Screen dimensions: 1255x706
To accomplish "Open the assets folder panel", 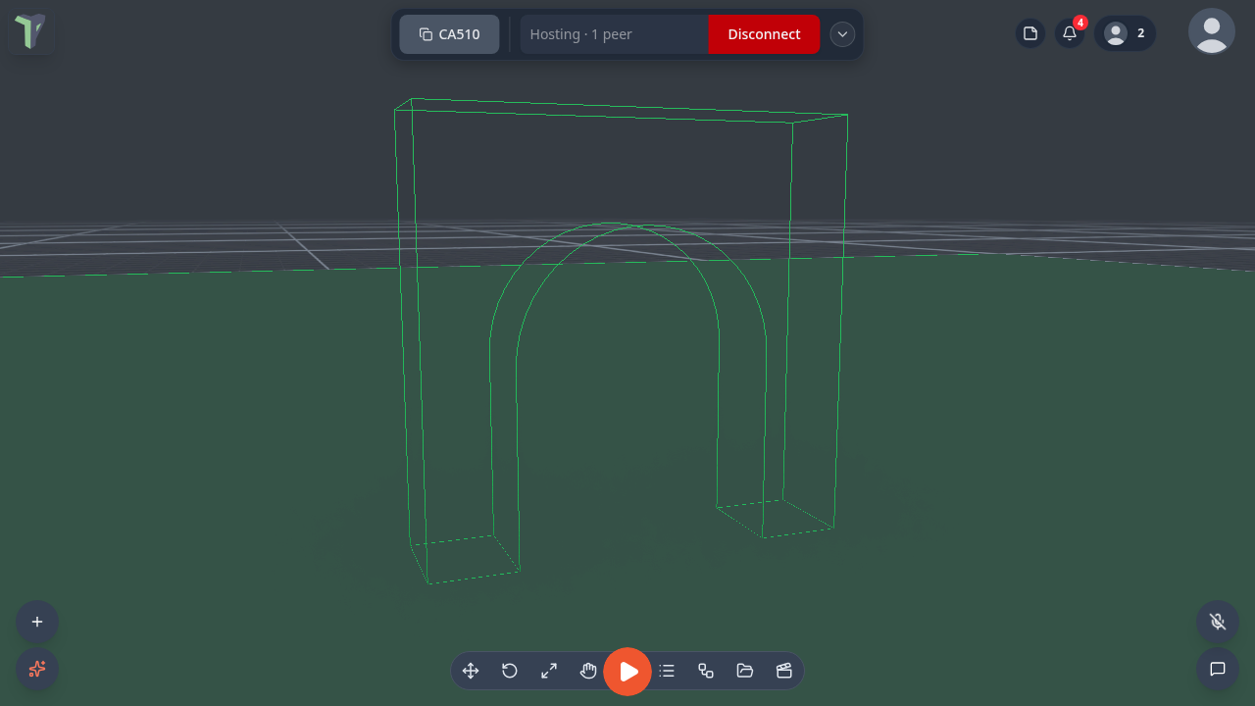I will pyautogui.click(x=745, y=671).
